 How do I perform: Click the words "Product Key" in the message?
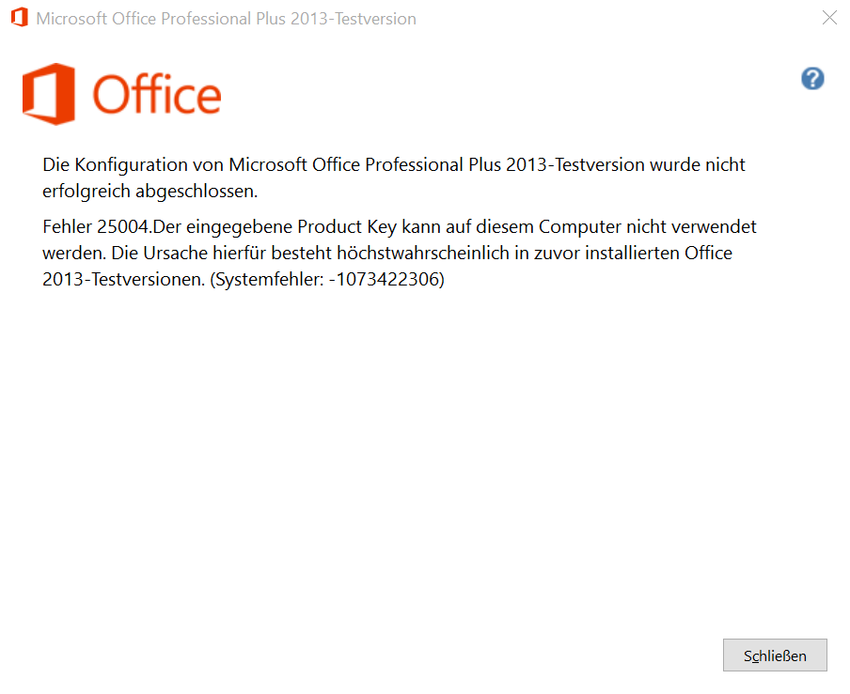tap(347, 227)
